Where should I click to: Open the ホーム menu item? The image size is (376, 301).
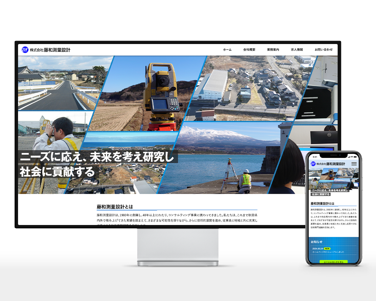pos(227,50)
